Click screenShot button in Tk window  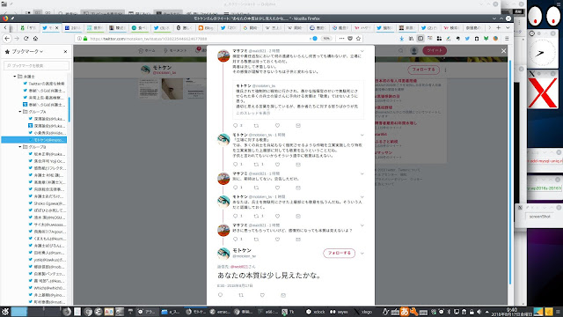point(539,217)
